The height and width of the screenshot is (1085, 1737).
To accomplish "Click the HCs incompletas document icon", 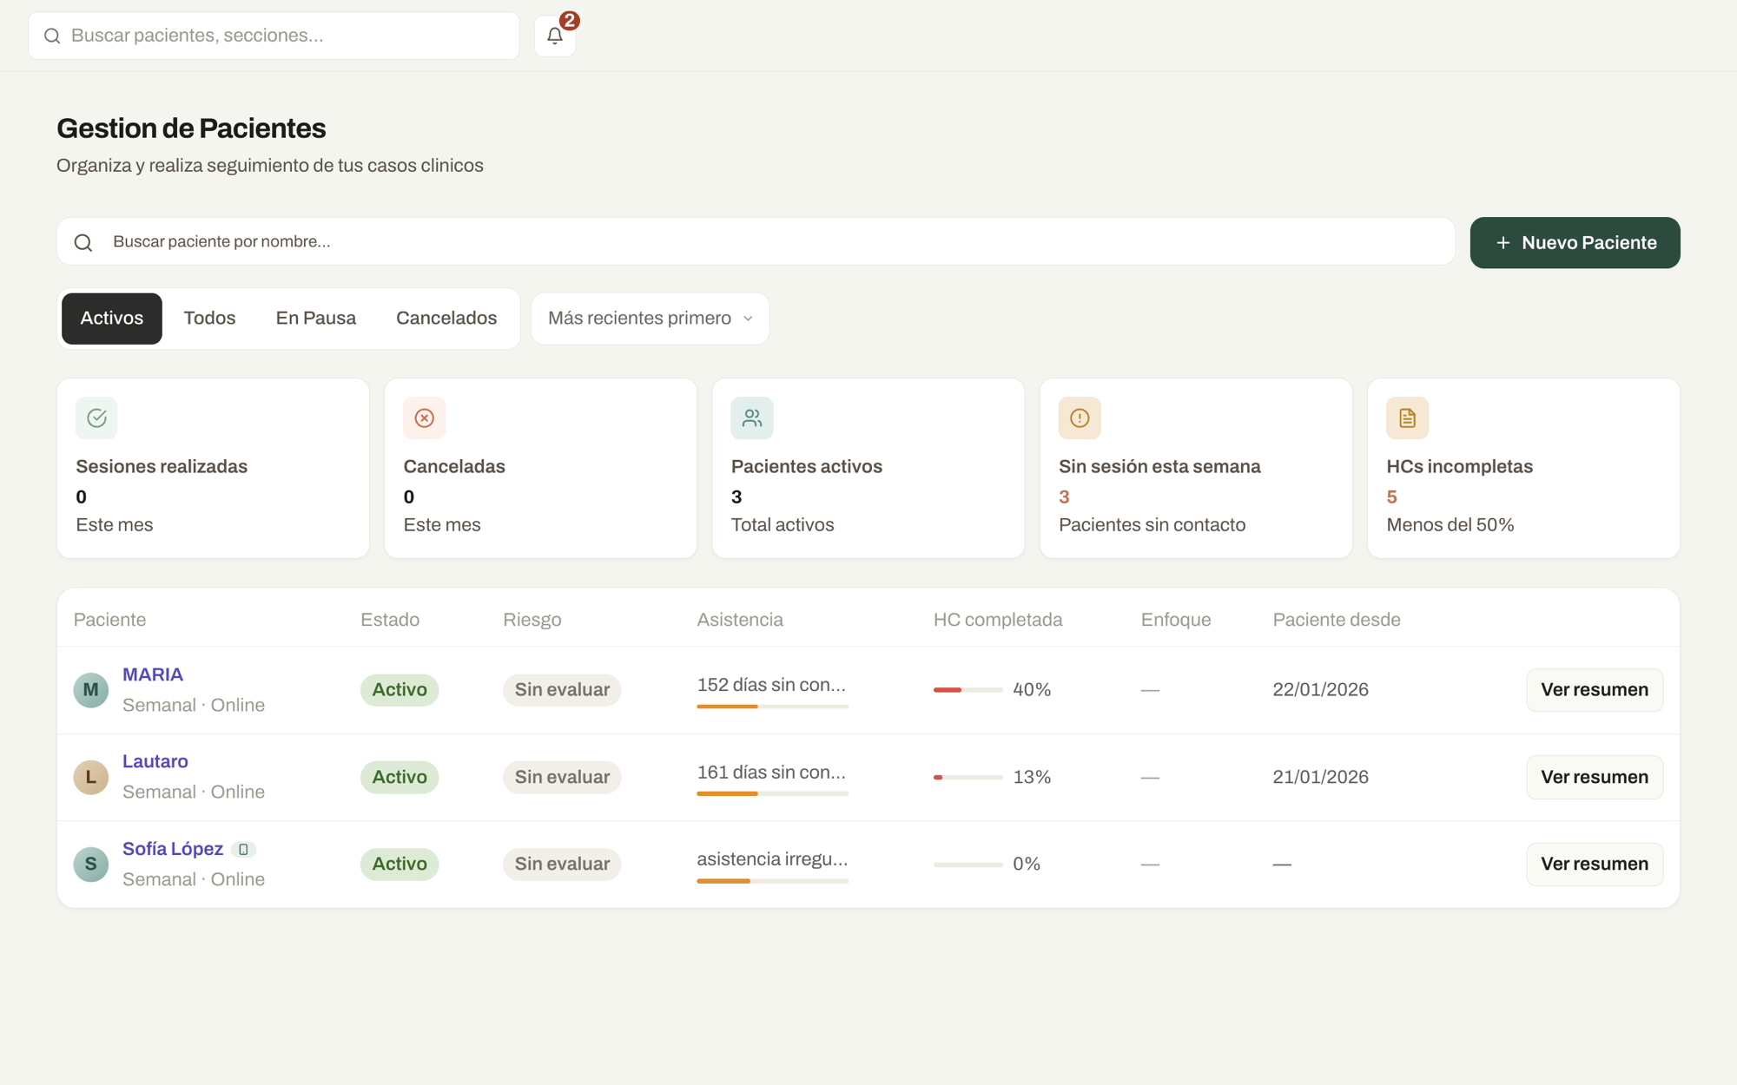I will click(1408, 418).
